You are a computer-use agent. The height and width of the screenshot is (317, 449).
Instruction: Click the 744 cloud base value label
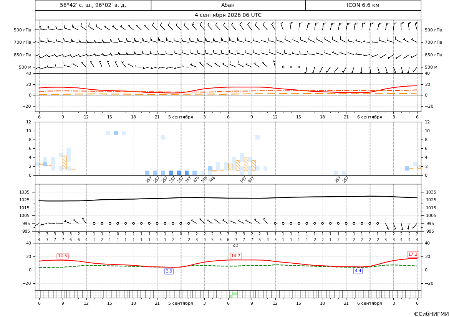coord(212,179)
